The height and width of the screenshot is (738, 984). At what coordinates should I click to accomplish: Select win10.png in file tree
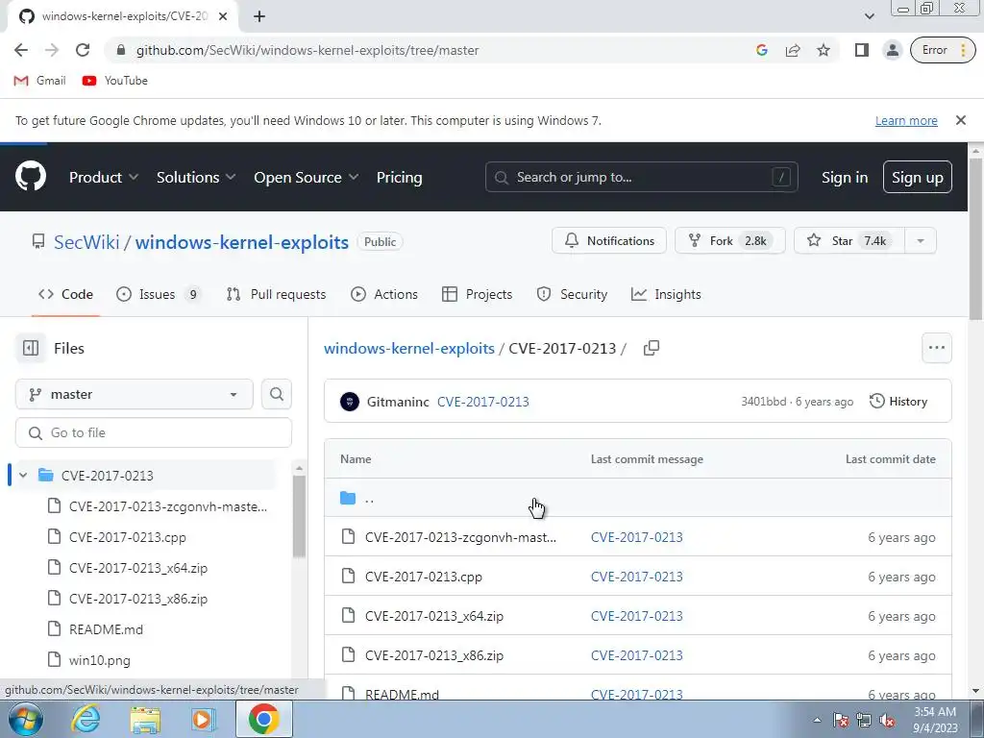coord(100,660)
